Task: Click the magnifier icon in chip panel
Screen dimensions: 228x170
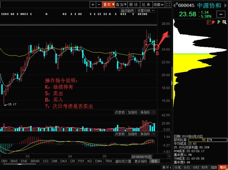Action: [x=224, y=22]
